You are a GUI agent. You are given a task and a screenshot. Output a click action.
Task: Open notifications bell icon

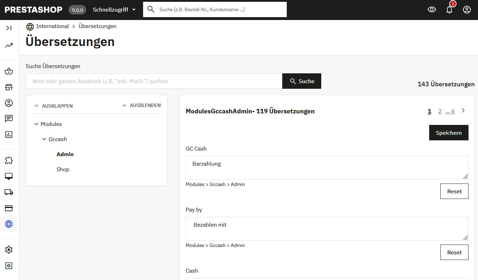(449, 9)
